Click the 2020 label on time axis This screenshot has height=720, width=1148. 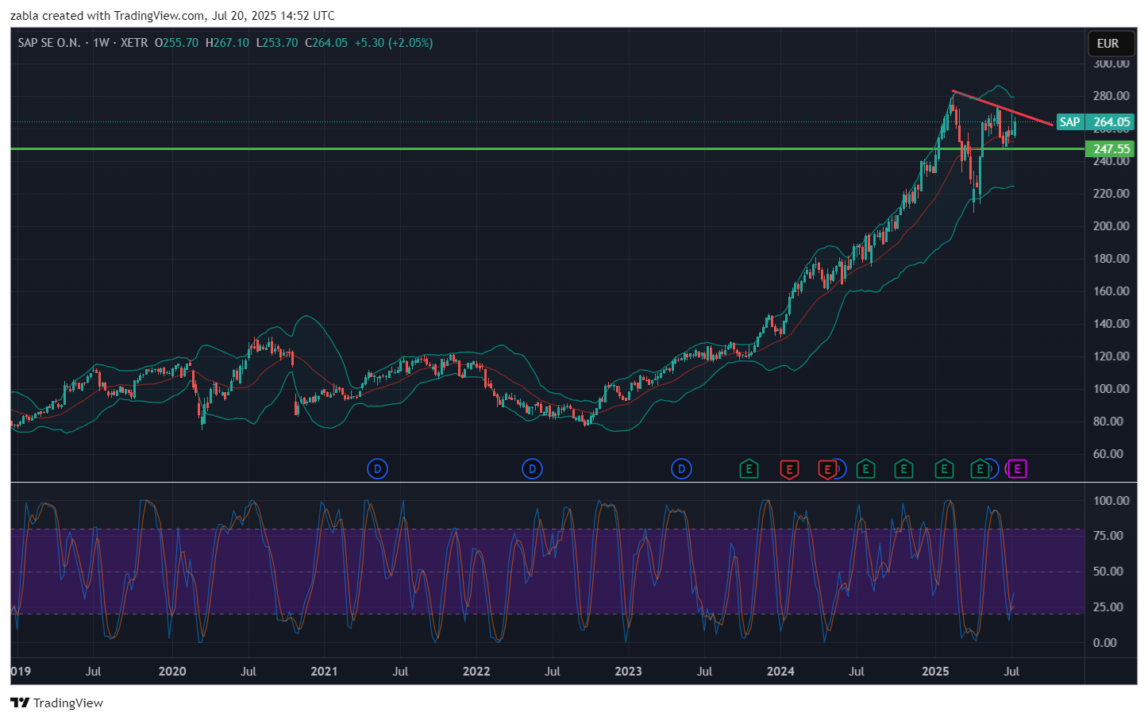(172, 672)
